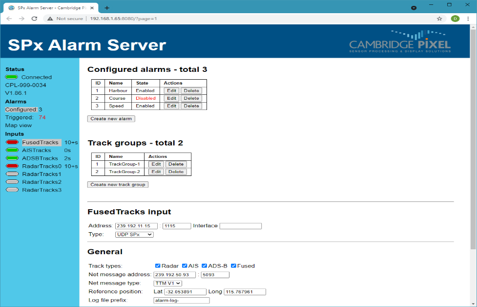Reload the Alarm Server page

pos(34,19)
